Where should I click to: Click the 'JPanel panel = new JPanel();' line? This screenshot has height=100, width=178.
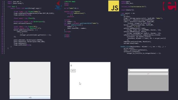24,18
